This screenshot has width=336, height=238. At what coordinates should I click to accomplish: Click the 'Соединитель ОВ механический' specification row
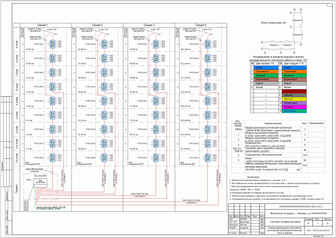tap(263, 155)
